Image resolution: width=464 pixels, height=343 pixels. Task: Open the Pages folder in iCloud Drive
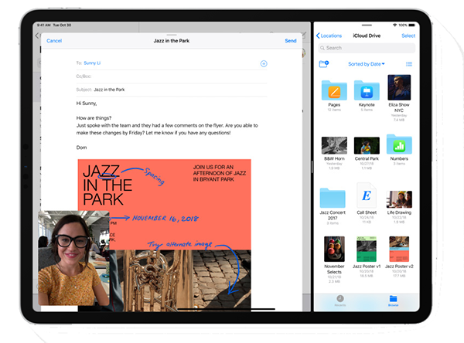(x=334, y=90)
